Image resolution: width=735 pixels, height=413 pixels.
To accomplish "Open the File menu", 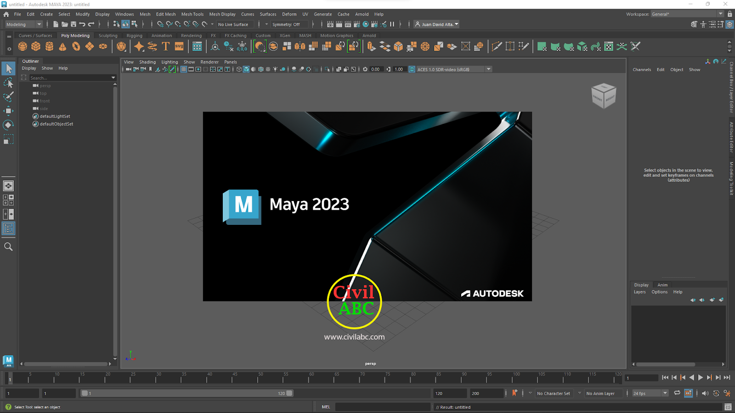I will 17,14.
